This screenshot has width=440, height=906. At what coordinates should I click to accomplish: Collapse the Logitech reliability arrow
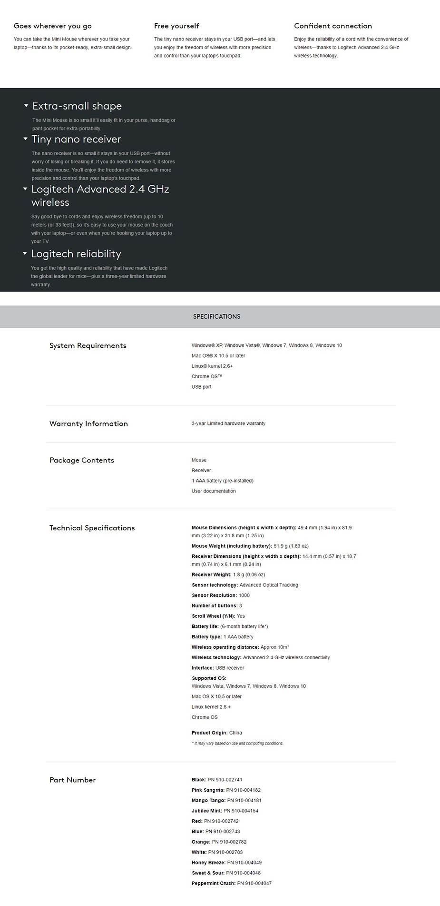click(x=25, y=253)
